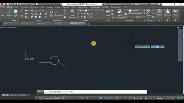This screenshot has height=103, width=184.
Task: Select the Copy tool in Modify panel
Action: point(32,14)
